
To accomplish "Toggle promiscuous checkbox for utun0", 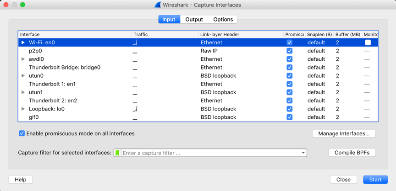I will [x=289, y=76].
